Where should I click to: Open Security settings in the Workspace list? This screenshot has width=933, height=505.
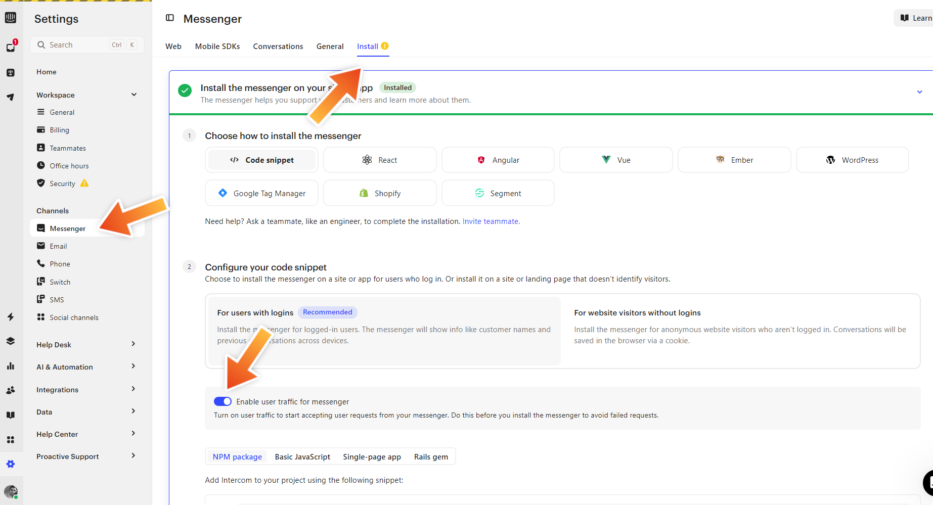(62, 183)
